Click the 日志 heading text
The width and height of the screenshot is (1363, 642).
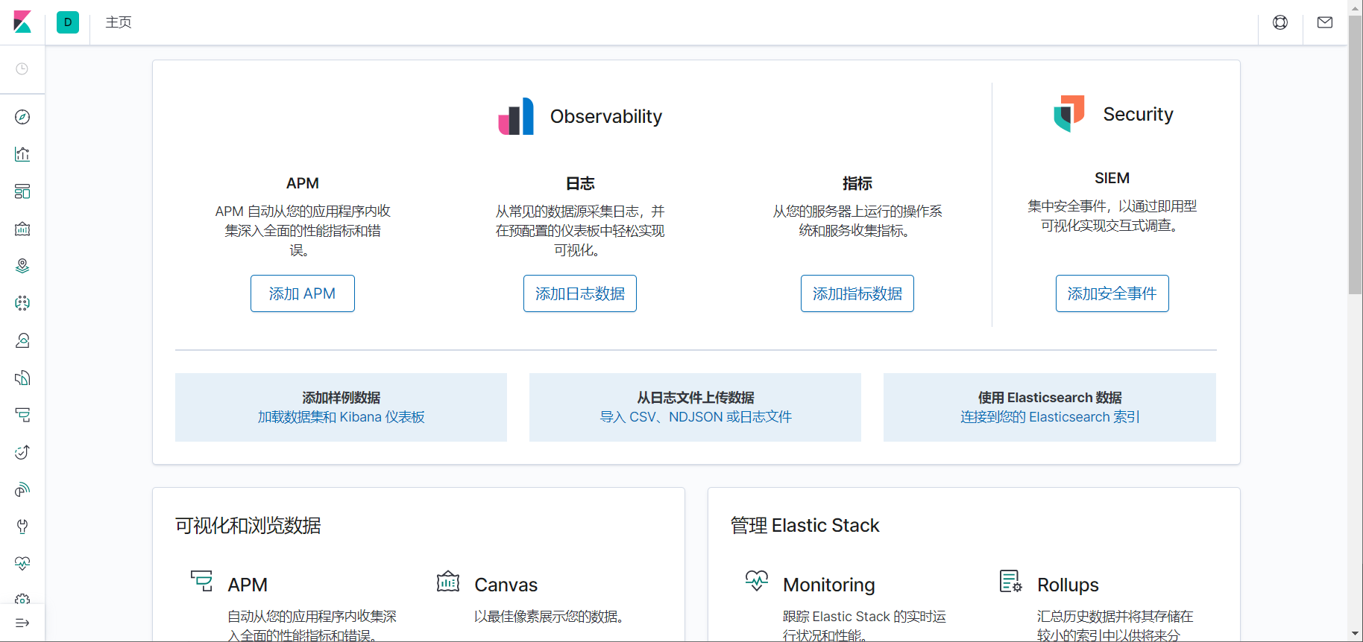click(580, 183)
